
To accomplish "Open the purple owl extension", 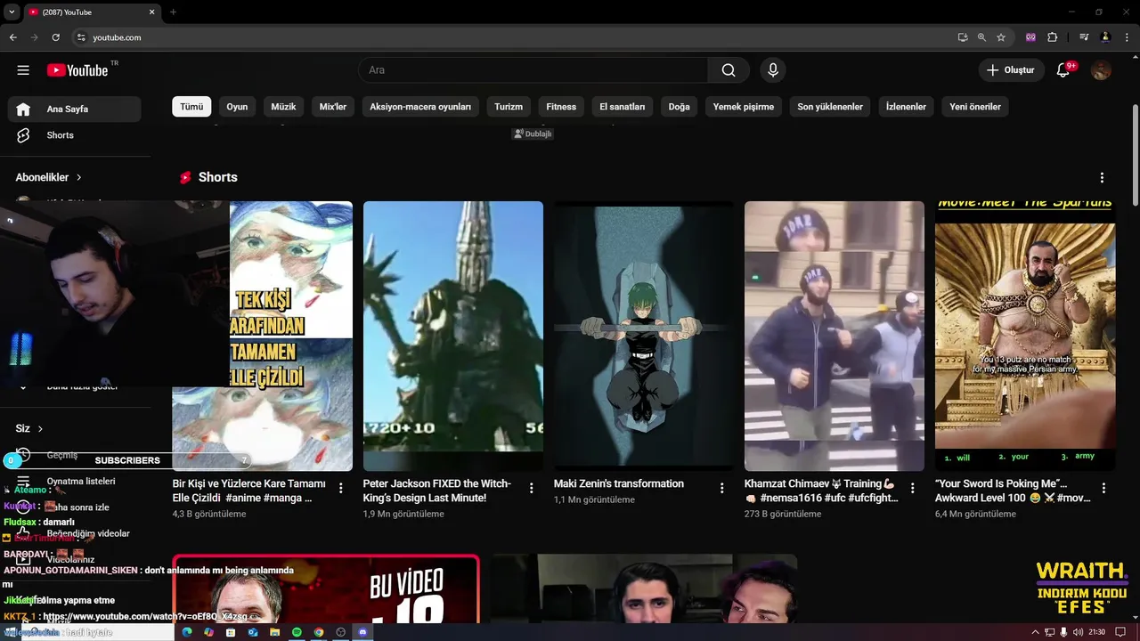I will (1031, 37).
